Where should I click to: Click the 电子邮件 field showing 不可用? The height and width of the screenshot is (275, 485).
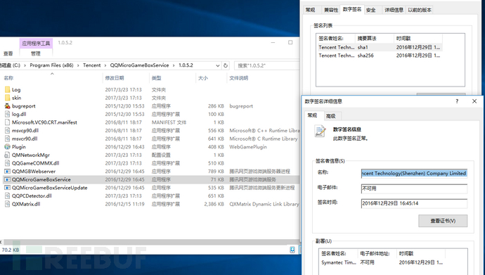click(414, 188)
